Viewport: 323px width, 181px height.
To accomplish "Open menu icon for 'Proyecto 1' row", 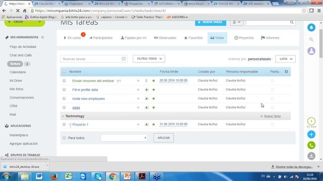I will (x=138, y=124).
